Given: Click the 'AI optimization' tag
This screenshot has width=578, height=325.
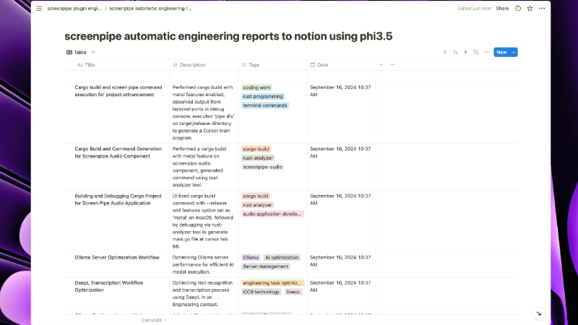Looking at the screenshot, I should (282, 258).
